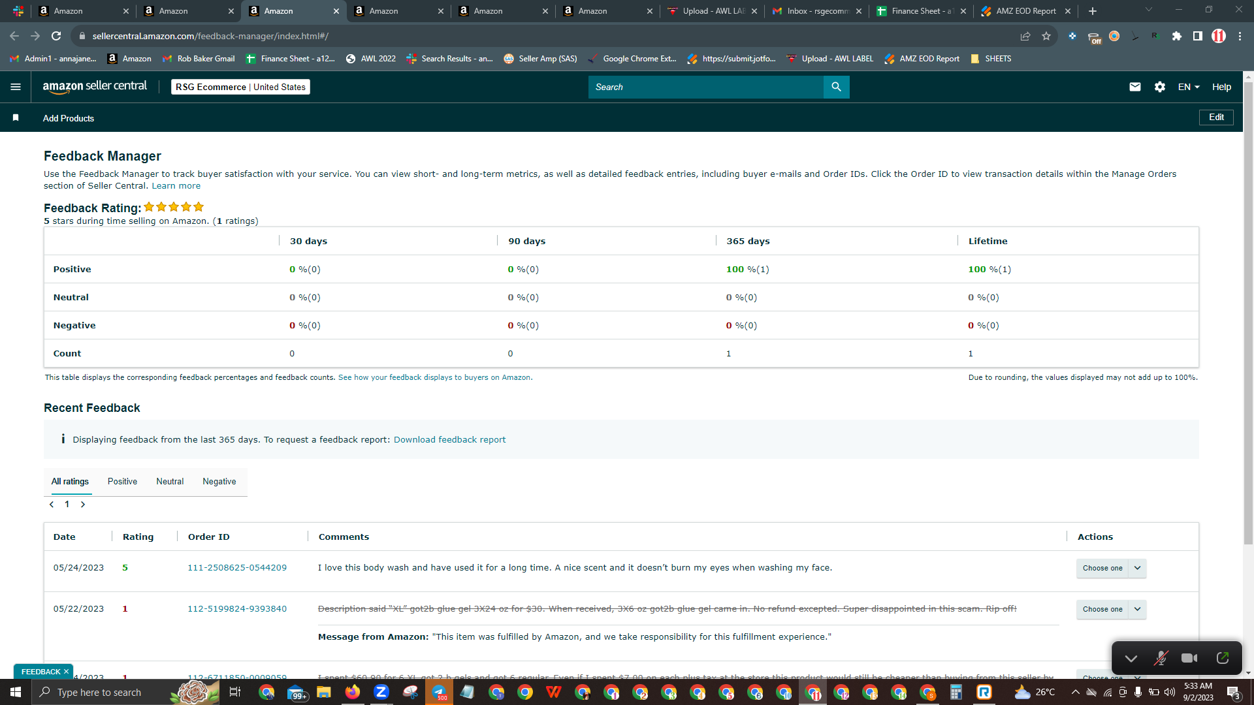
Task: Go to the next feedback page arrow
Action: [x=83, y=504]
